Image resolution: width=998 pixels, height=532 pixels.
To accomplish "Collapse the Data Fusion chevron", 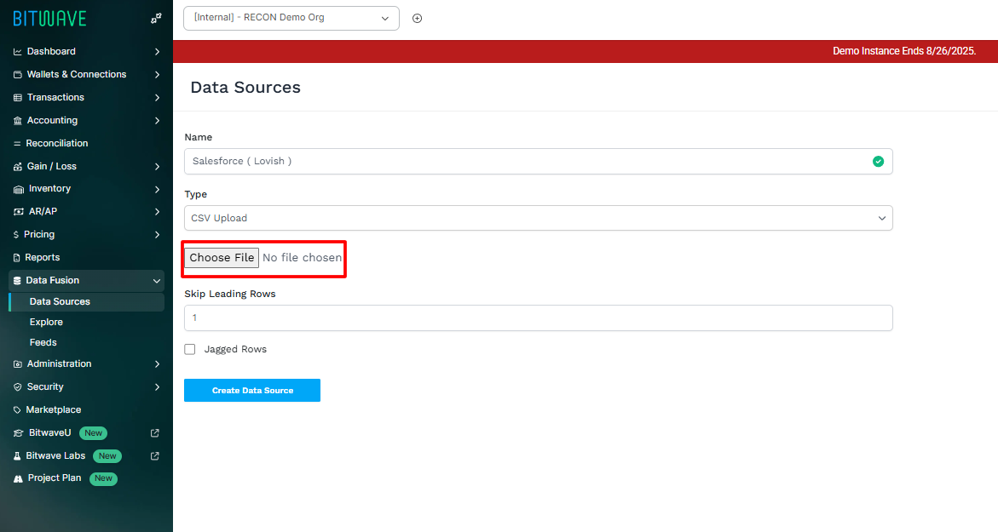I will point(157,280).
